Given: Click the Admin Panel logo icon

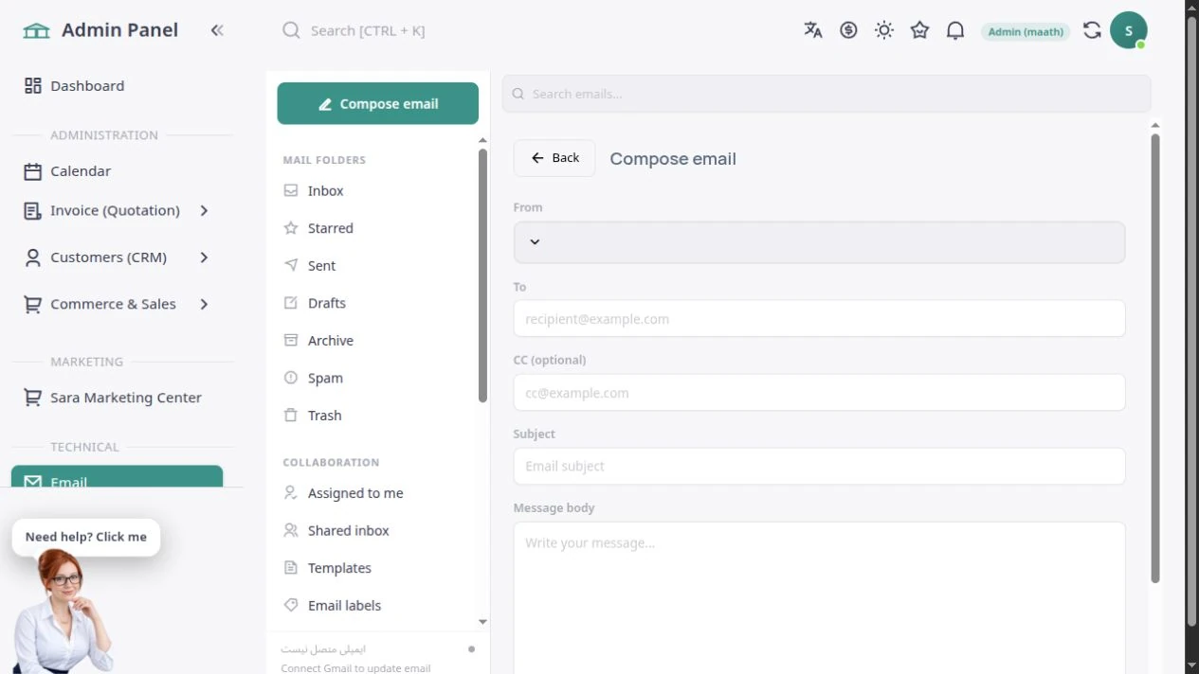Looking at the screenshot, I should click(36, 30).
